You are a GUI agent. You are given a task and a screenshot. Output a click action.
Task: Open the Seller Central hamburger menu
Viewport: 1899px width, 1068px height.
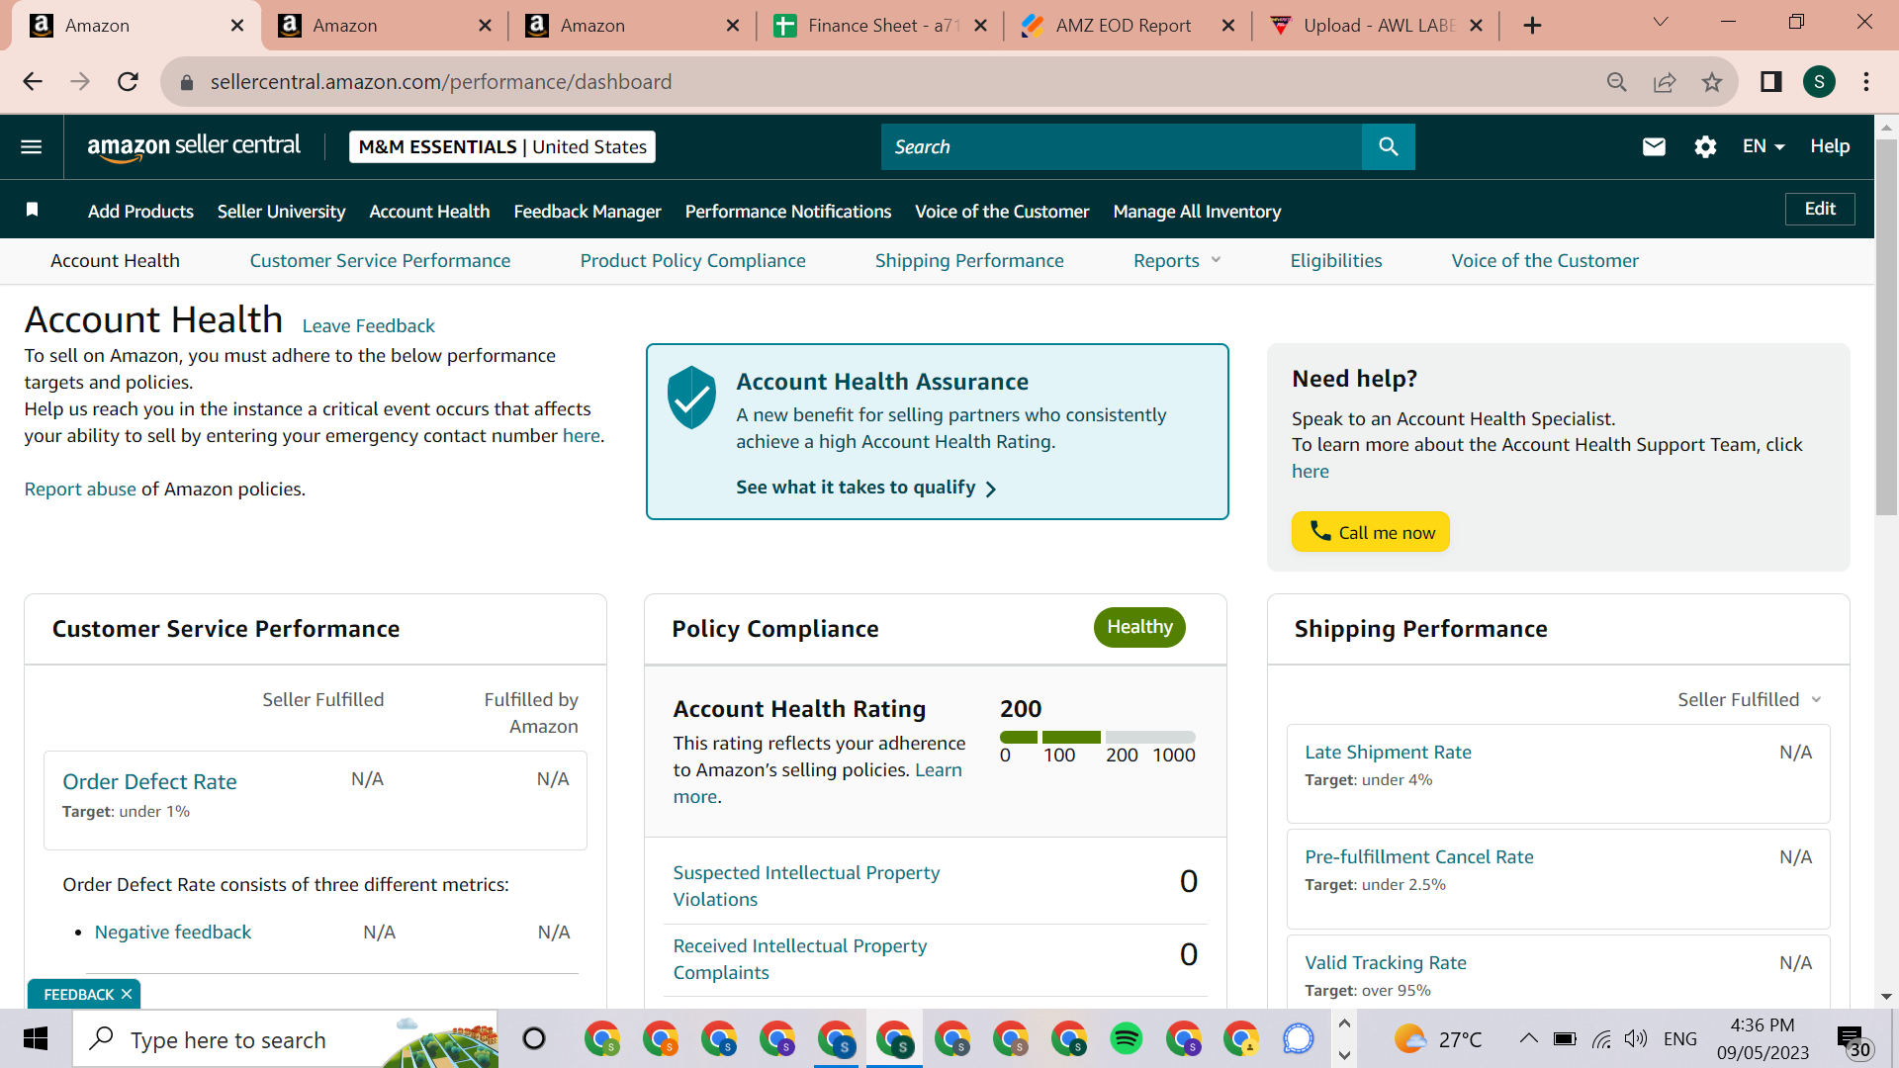(x=32, y=147)
